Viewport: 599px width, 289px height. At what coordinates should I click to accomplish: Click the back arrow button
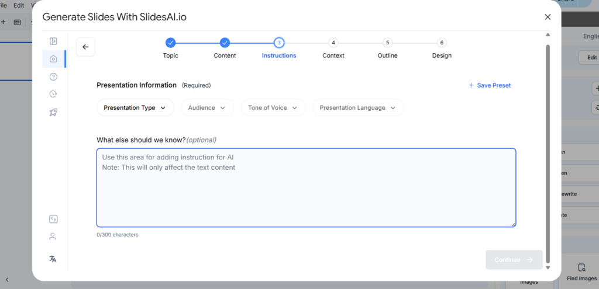coord(85,47)
